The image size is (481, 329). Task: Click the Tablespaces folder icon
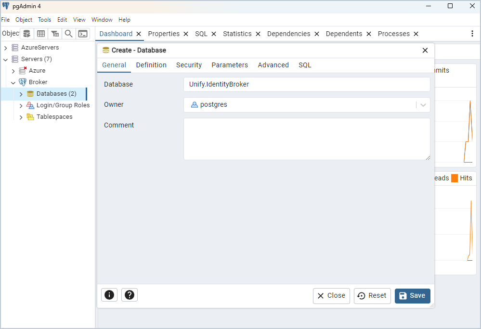tap(30, 117)
